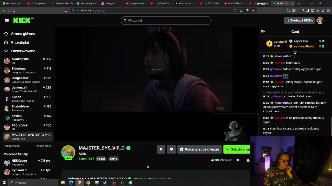Viewport: 332px width, 186px height.
Task: Open Brave Shields lion icon
Action: 247,10
